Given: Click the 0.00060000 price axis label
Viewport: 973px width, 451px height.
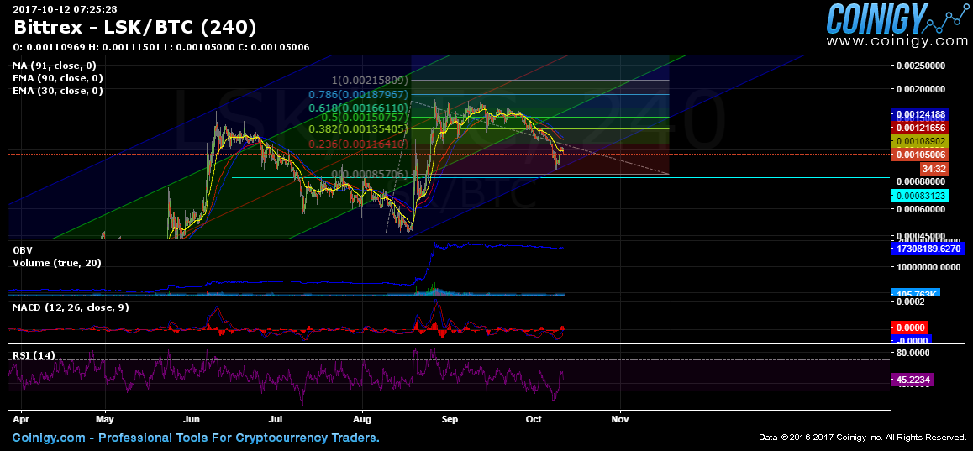Looking at the screenshot, I should (919, 210).
